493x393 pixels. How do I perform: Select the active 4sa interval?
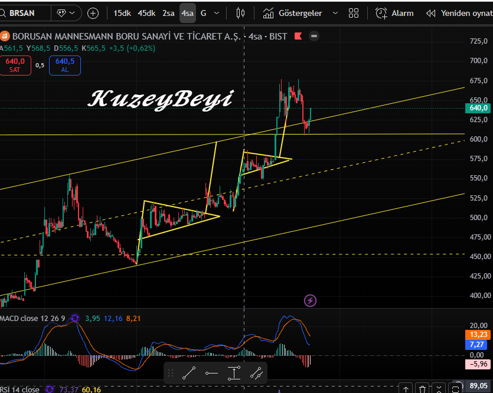click(187, 13)
